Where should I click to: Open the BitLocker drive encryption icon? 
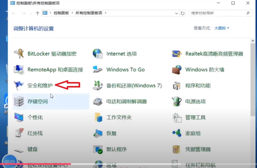coord(19,54)
